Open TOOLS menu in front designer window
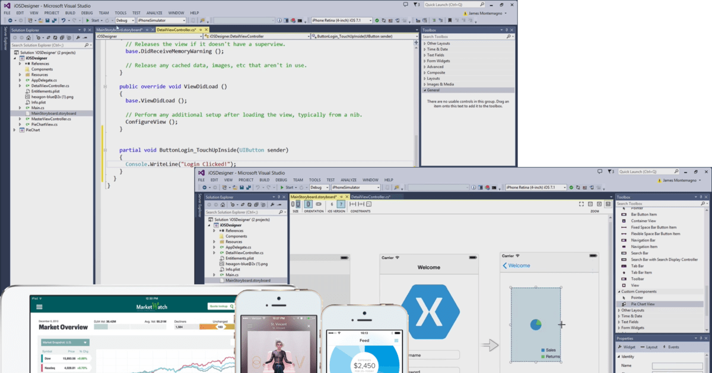The width and height of the screenshot is (712, 373). click(314, 180)
